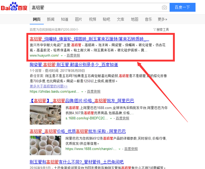This screenshot has height=169, width=205.
Task: Open the 高铝管_烧嘴砖 first result link
Action: (x=90, y=39)
